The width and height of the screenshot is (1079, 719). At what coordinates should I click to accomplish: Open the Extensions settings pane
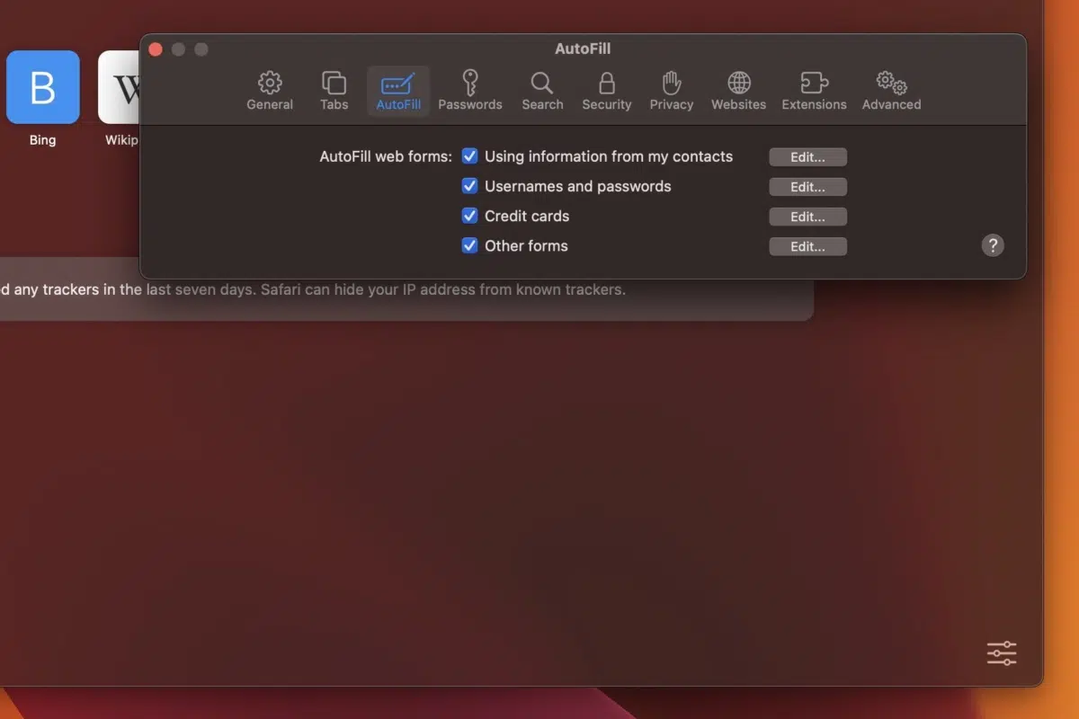(x=813, y=90)
